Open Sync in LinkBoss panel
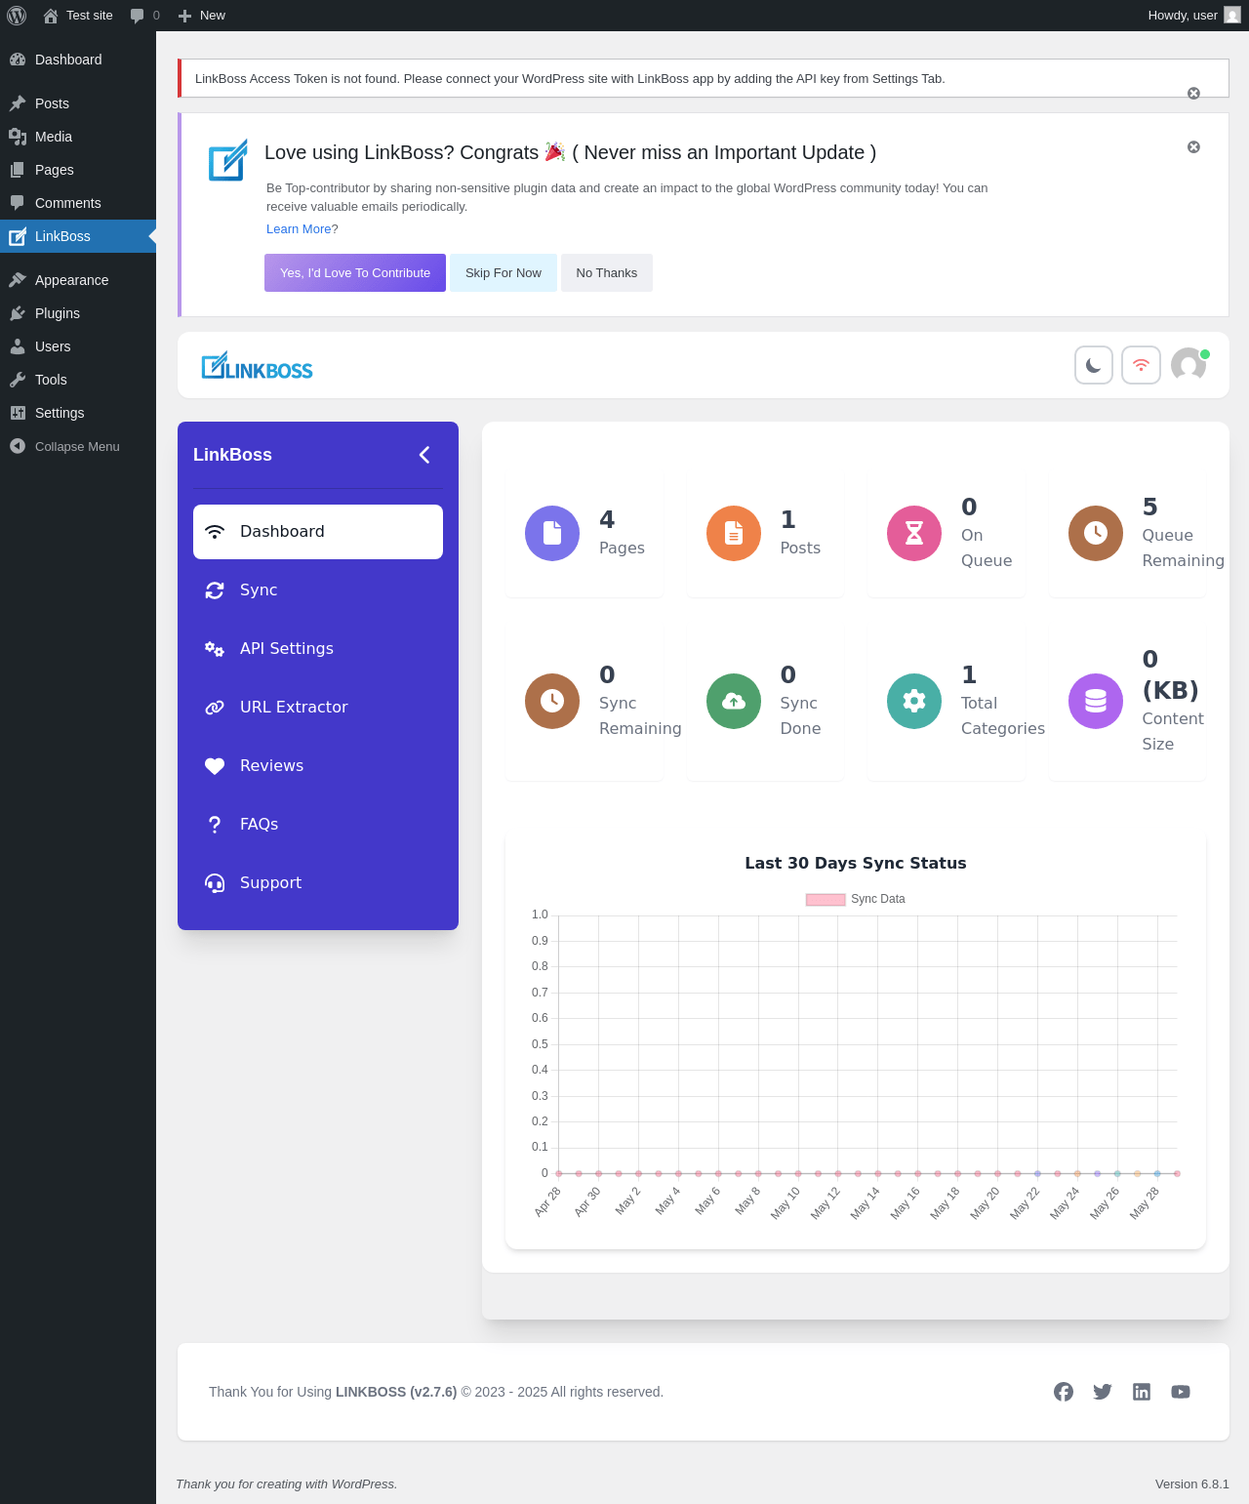Screen dimensions: 1249x1504 [318, 590]
